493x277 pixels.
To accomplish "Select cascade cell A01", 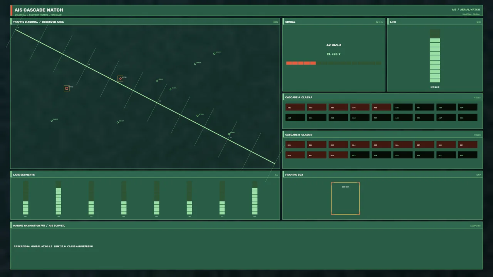I will 295,107.
